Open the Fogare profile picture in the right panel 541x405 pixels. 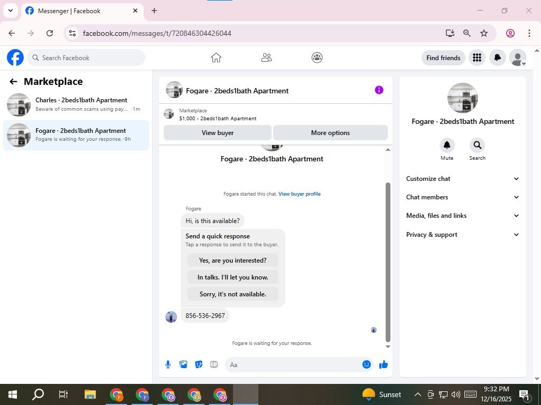click(x=462, y=98)
